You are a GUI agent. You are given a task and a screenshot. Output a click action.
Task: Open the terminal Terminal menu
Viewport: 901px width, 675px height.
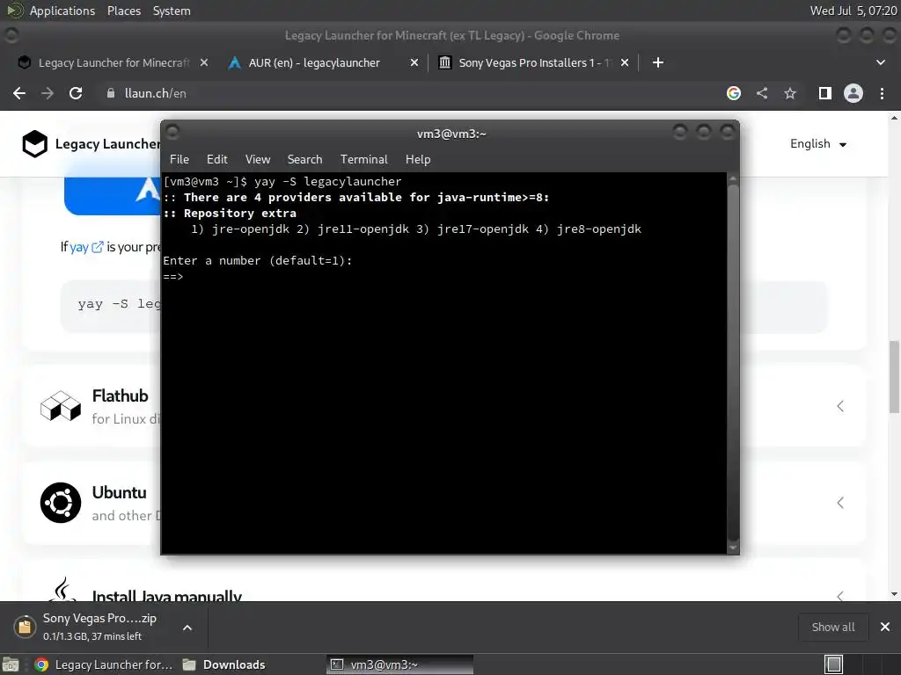pos(363,160)
